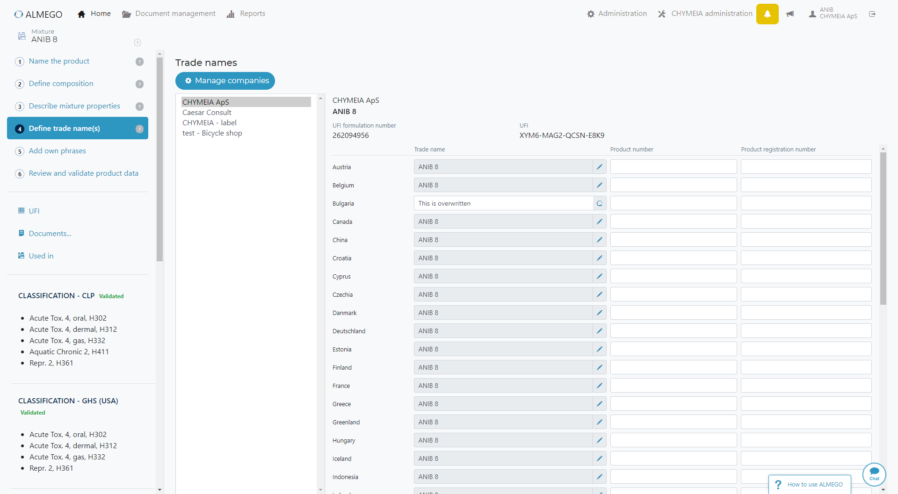
Task: Click sidebar scroll down arrow
Action: point(159,489)
